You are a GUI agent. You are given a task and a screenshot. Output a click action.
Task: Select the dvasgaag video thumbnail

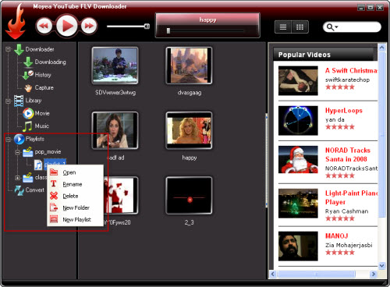(x=189, y=66)
